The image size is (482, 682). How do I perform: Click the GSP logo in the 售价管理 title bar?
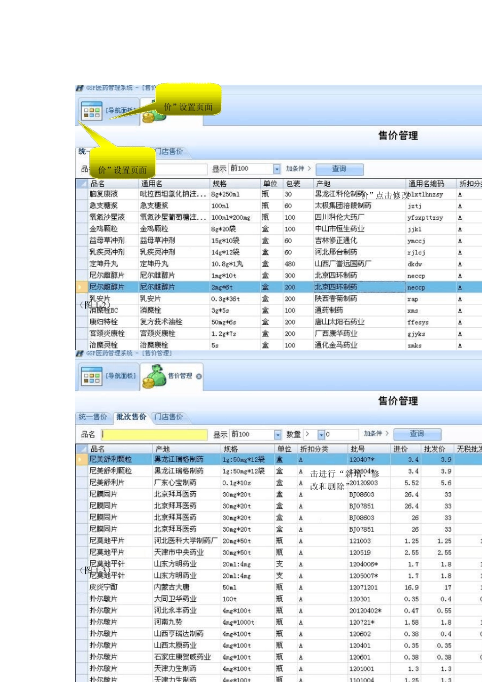(x=80, y=353)
